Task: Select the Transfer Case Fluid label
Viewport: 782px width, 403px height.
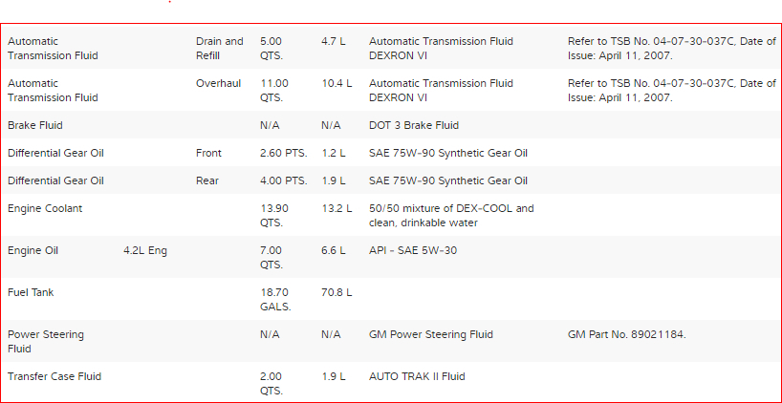Action: pos(54,376)
